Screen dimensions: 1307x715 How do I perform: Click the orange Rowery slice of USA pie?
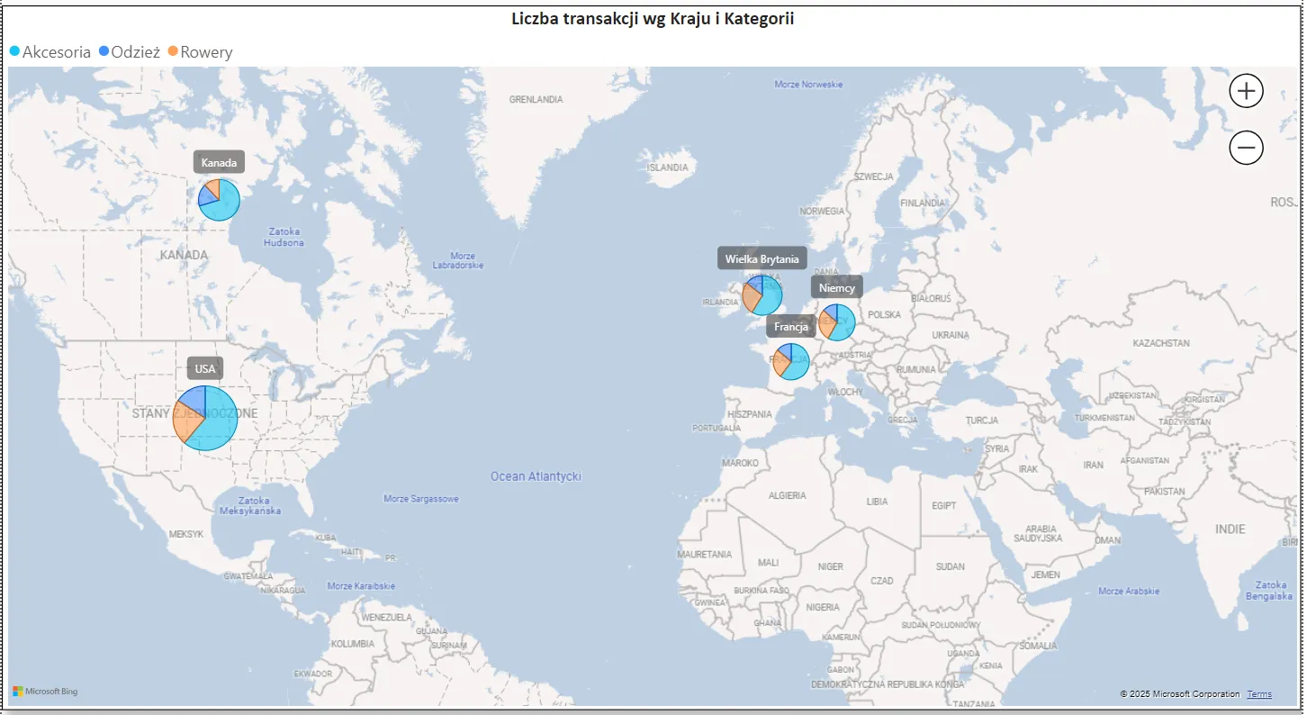pos(185,426)
